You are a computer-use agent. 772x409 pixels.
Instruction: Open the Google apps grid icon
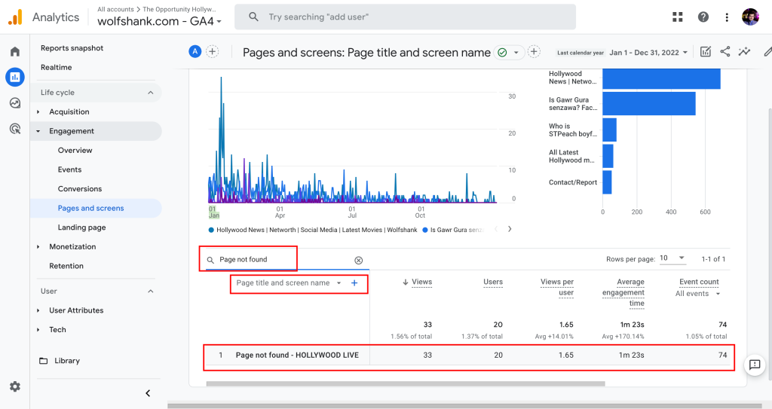(678, 17)
